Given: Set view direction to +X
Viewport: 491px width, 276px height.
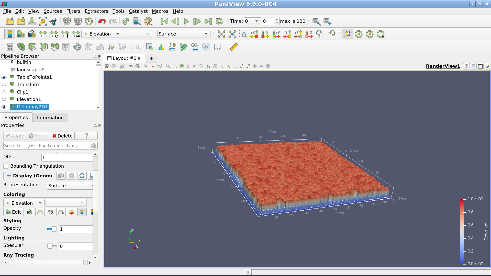Looking at the screenshot, I should coord(254,34).
